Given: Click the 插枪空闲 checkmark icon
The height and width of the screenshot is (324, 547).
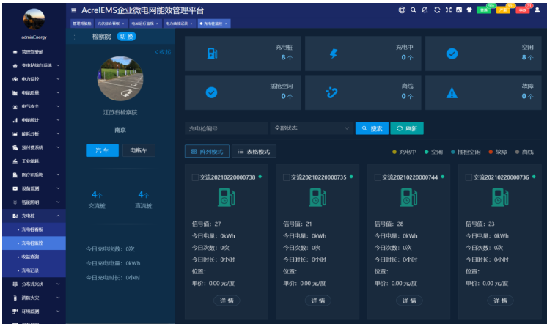Looking at the screenshot, I should [211, 92].
